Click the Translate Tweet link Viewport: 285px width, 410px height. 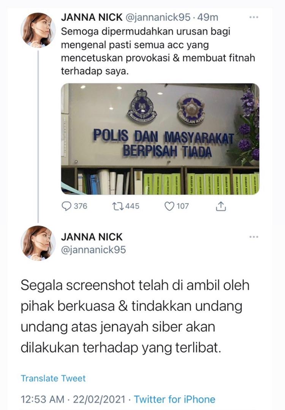pyautogui.click(x=53, y=378)
